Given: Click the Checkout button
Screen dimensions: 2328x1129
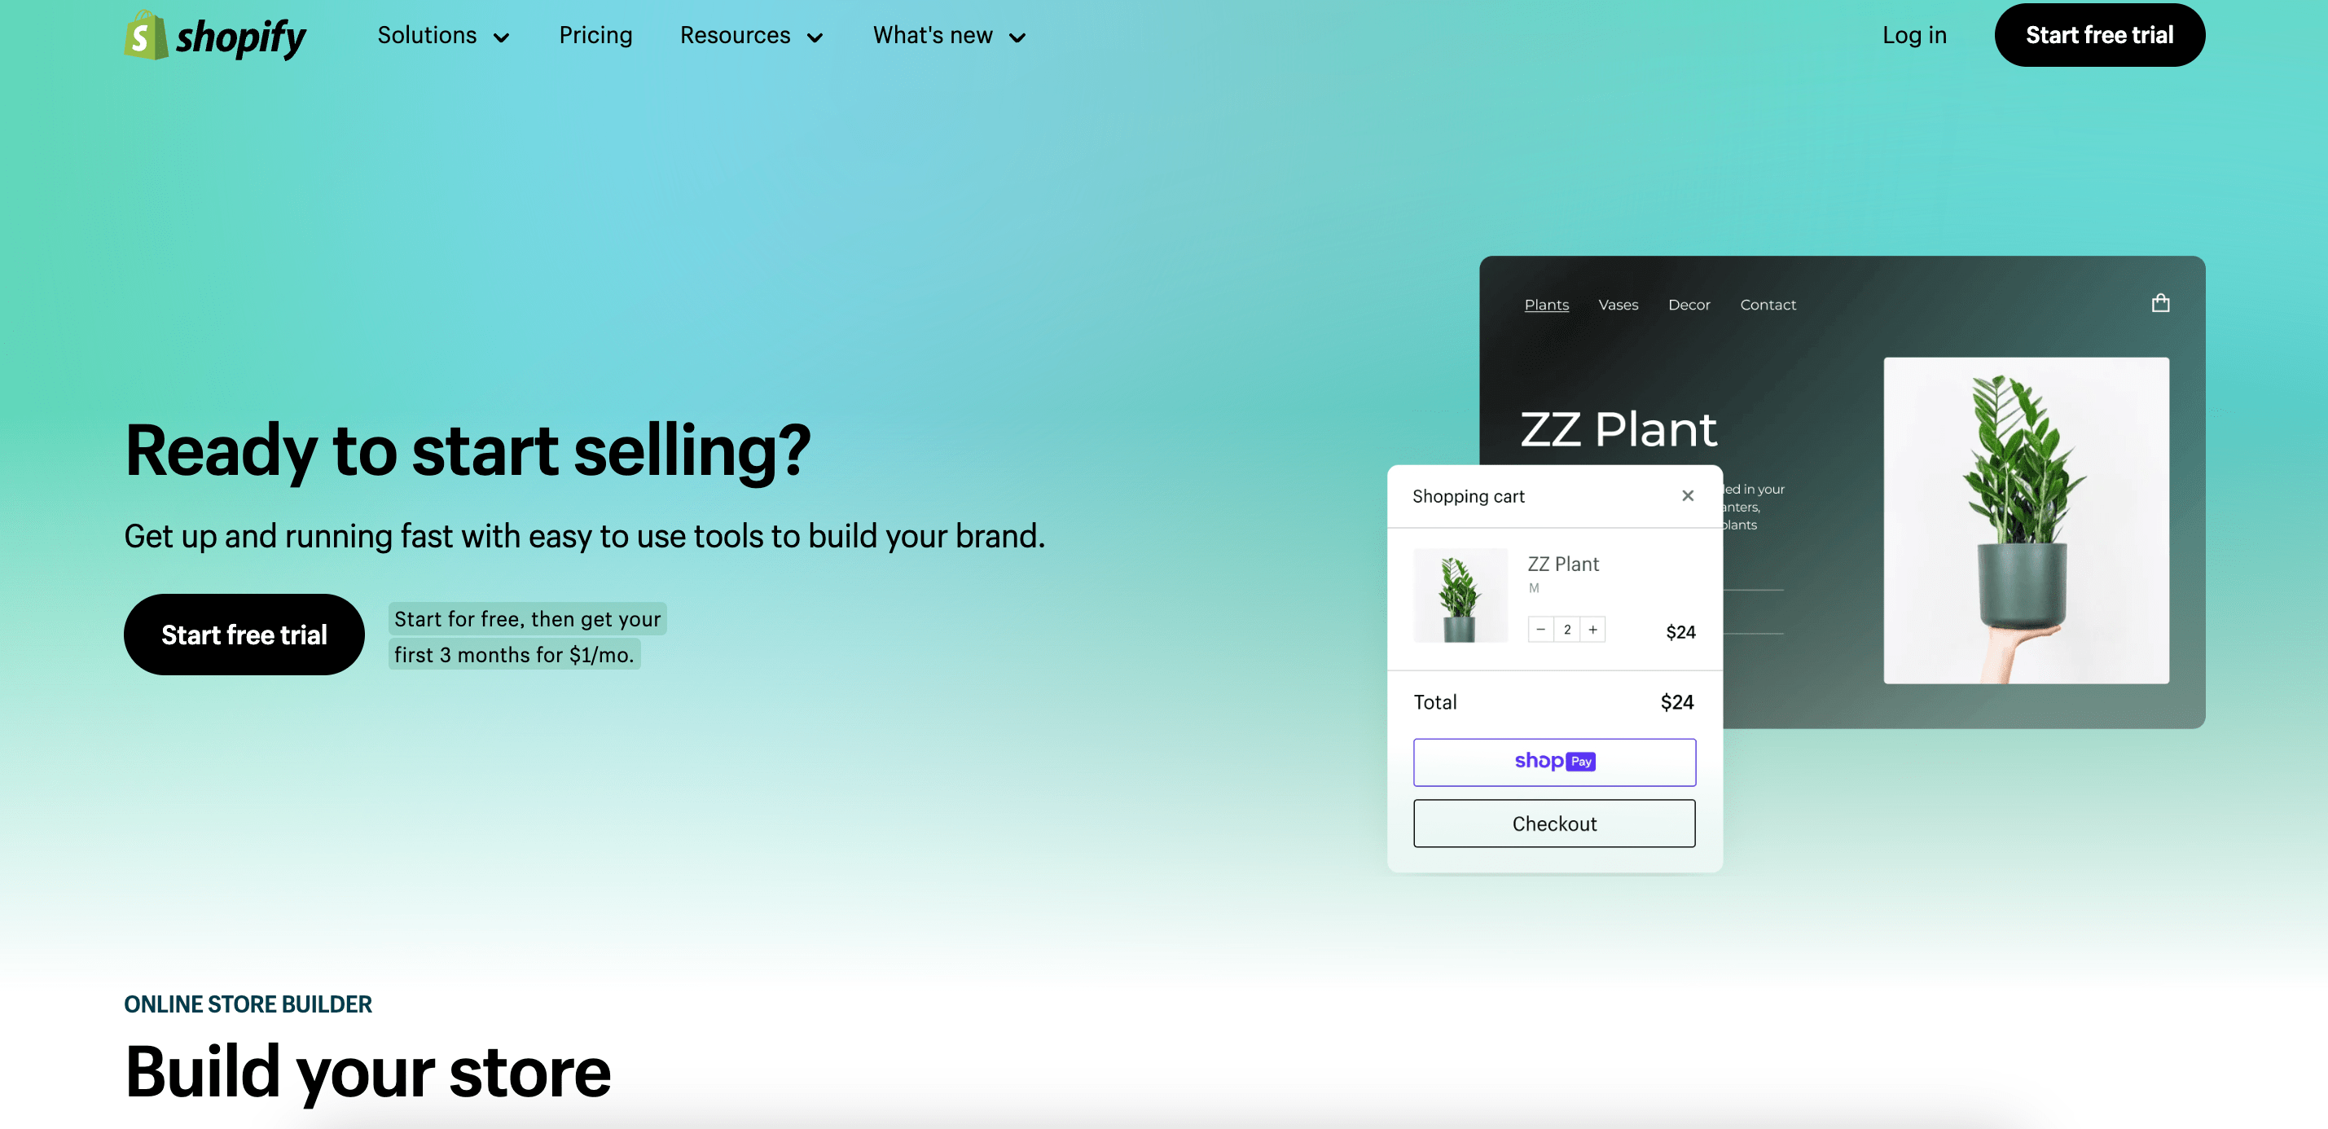Looking at the screenshot, I should point(1553,823).
